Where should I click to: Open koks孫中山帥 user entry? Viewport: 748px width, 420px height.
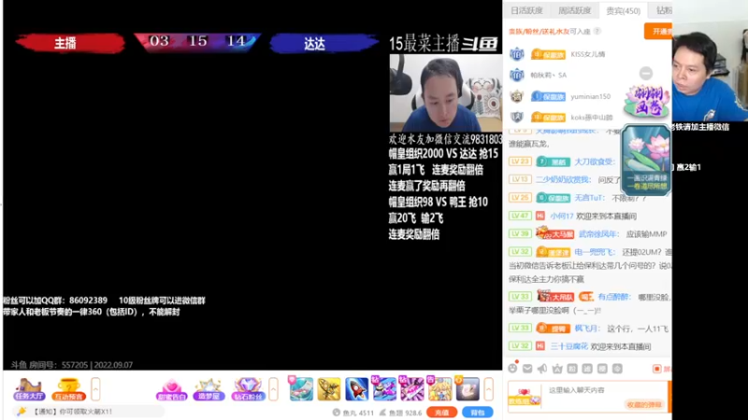click(592, 118)
